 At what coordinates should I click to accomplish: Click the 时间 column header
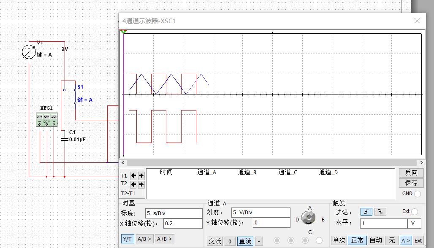(x=166, y=172)
